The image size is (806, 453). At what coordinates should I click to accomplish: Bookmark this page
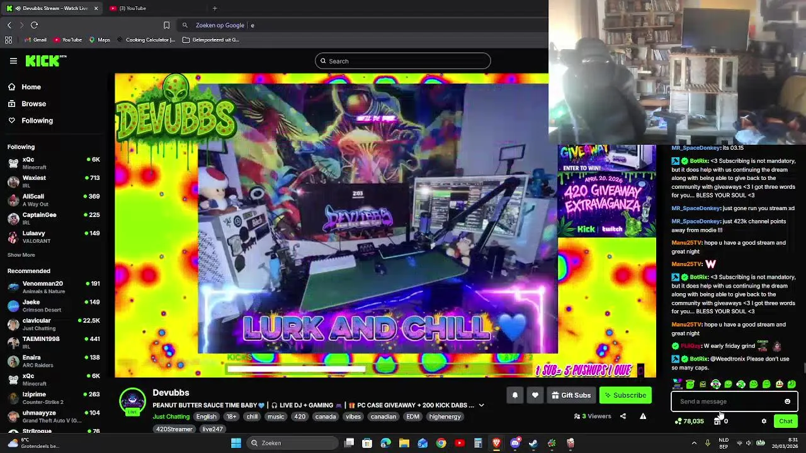(x=166, y=25)
